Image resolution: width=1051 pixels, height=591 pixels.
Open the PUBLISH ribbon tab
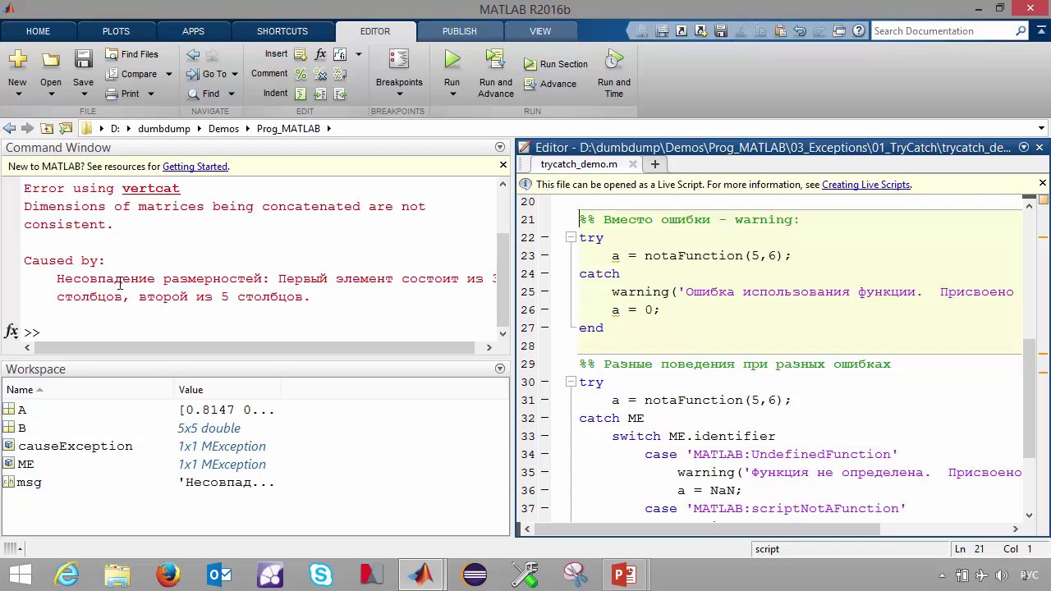(459, 31)
